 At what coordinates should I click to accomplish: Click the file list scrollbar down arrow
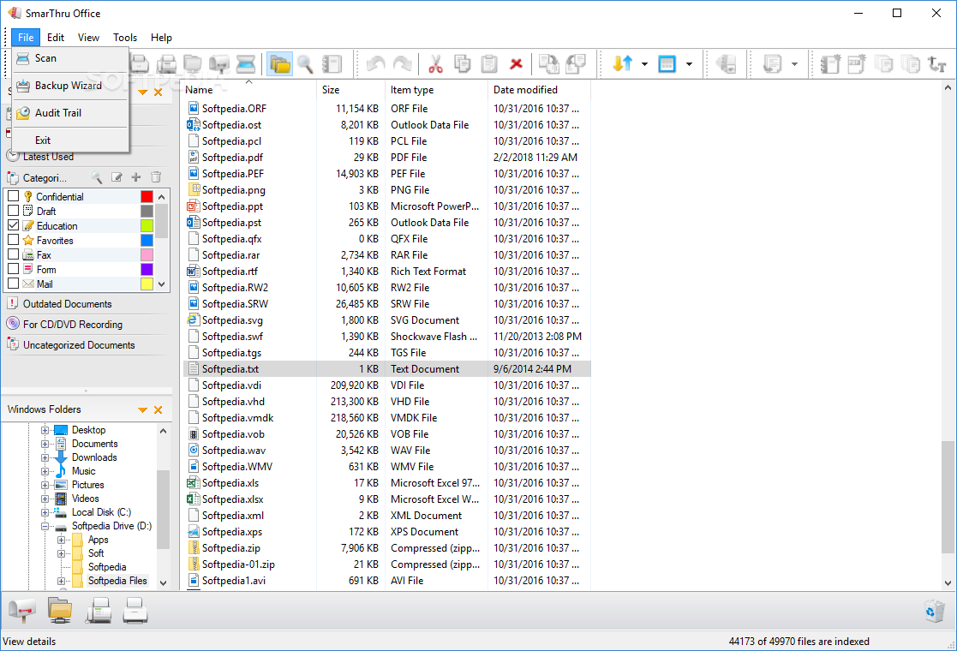click(x=948, y=583)
